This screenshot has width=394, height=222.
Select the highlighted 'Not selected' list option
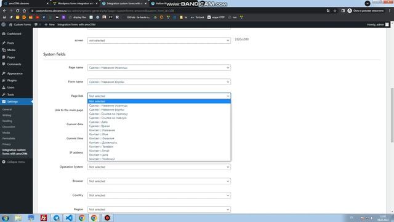coord(159,101)
